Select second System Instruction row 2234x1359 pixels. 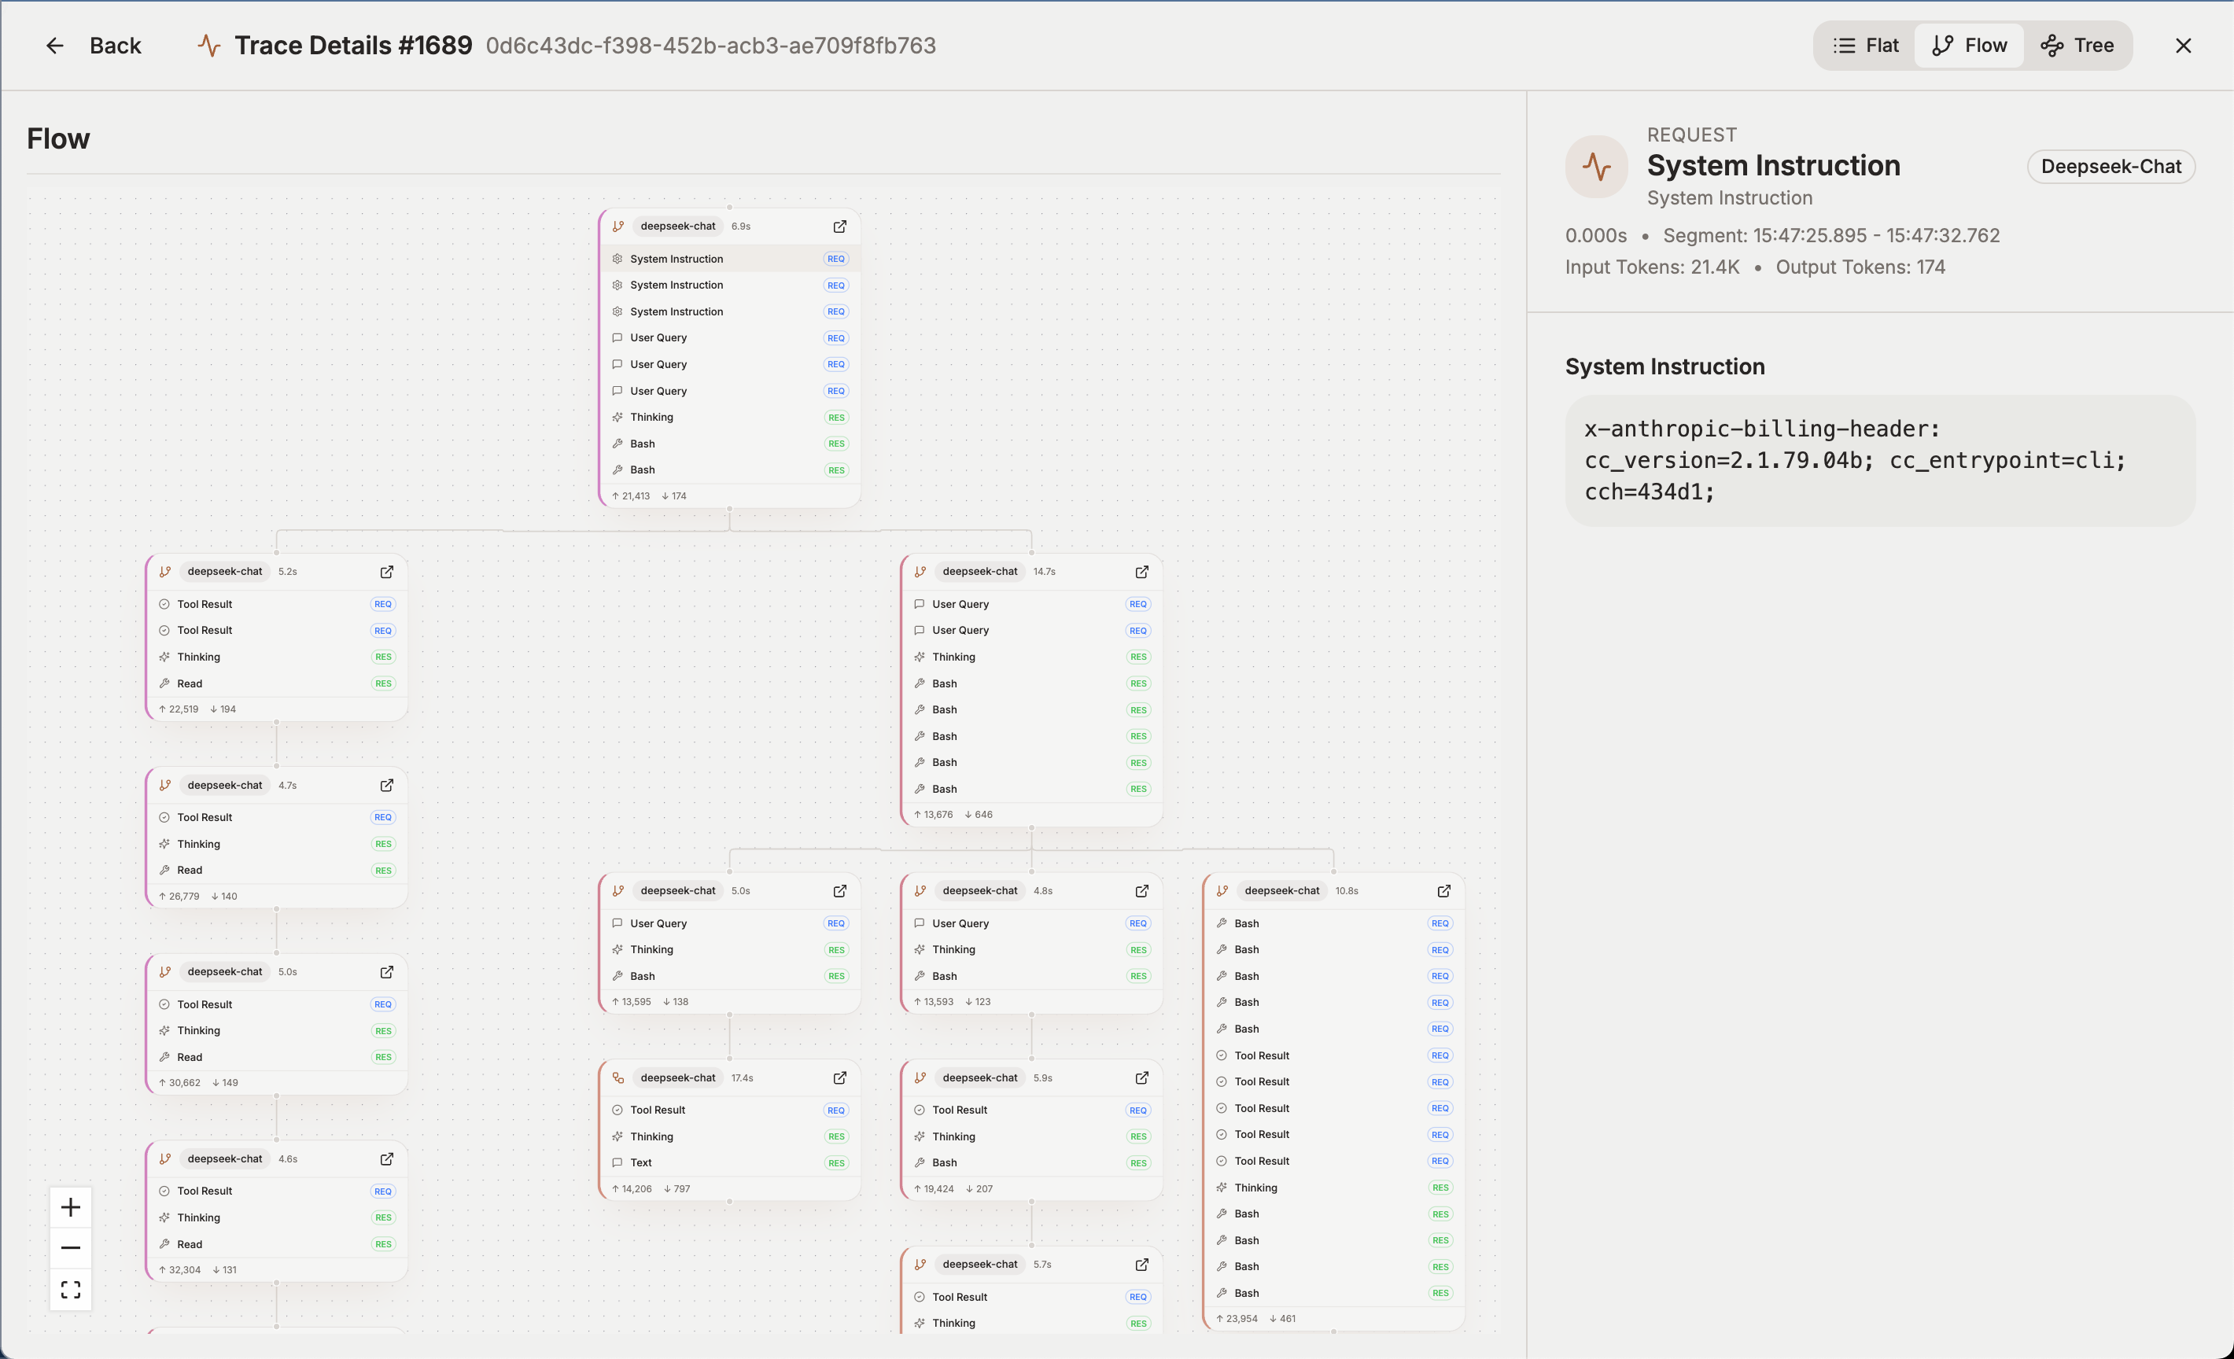(x=676, y=285)
